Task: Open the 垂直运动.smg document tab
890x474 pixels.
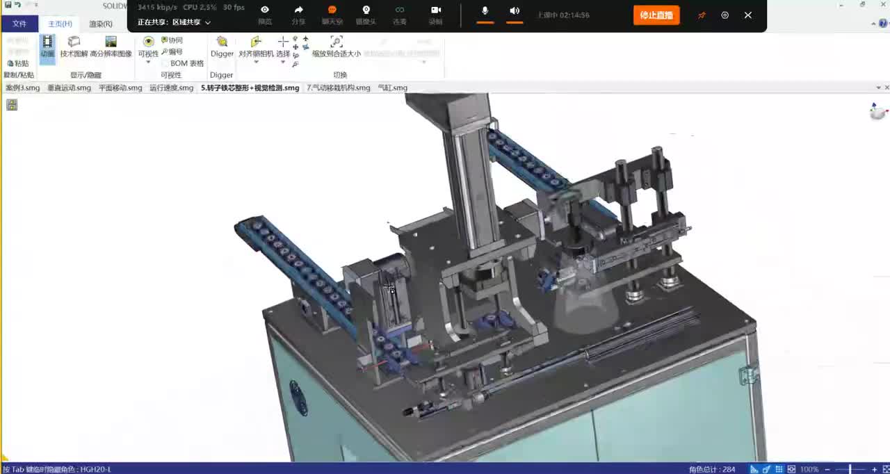Action: click(x=69, y=88)
